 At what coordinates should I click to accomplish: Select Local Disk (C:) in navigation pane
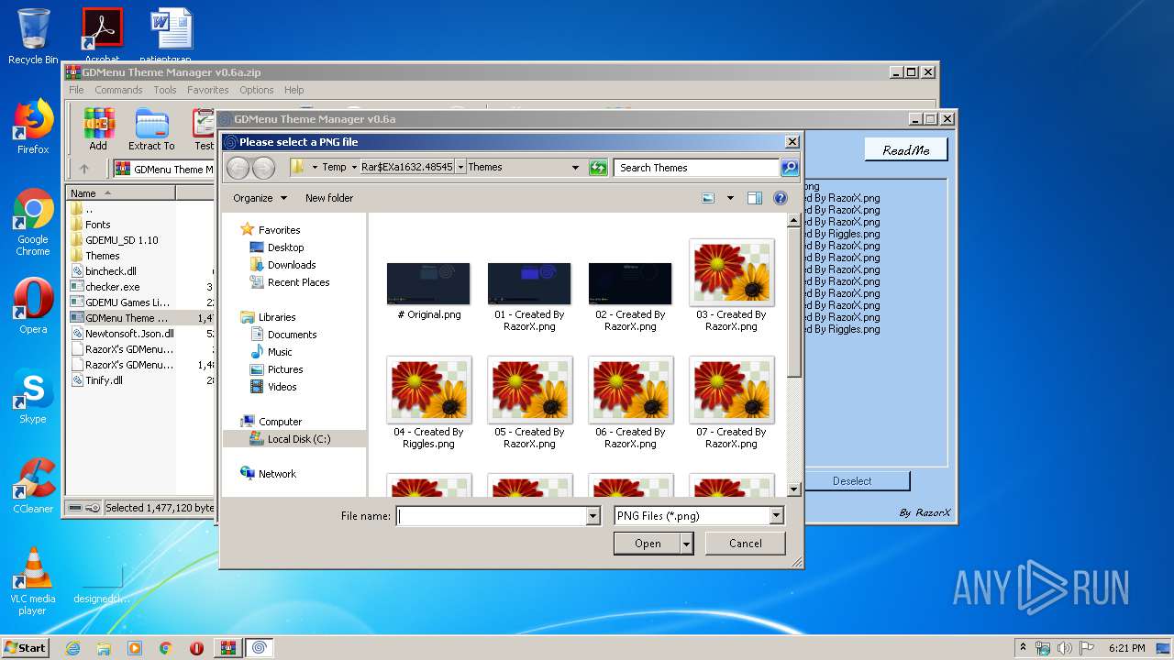(298, 439)
